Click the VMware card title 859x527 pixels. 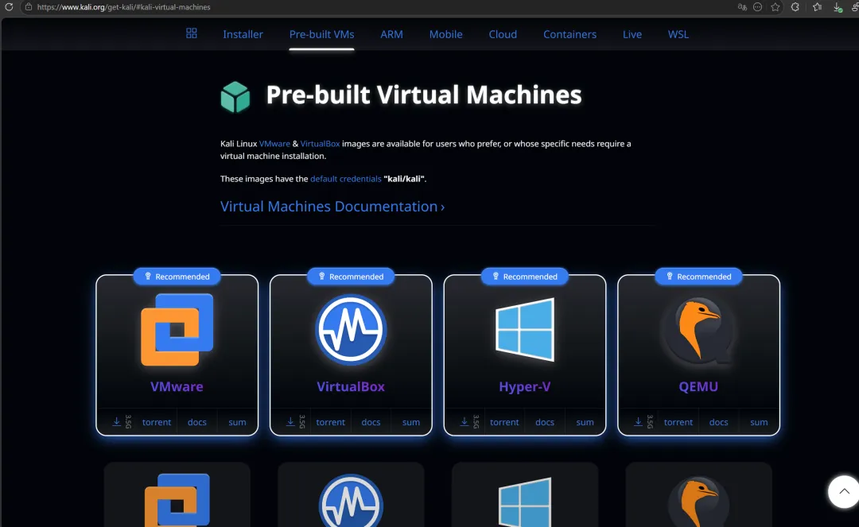(177, 386)
